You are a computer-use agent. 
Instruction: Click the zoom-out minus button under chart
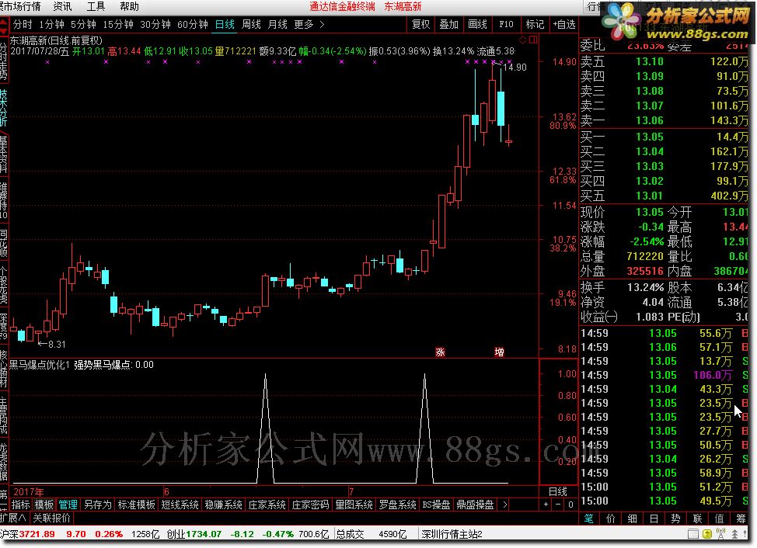[558, 505]
